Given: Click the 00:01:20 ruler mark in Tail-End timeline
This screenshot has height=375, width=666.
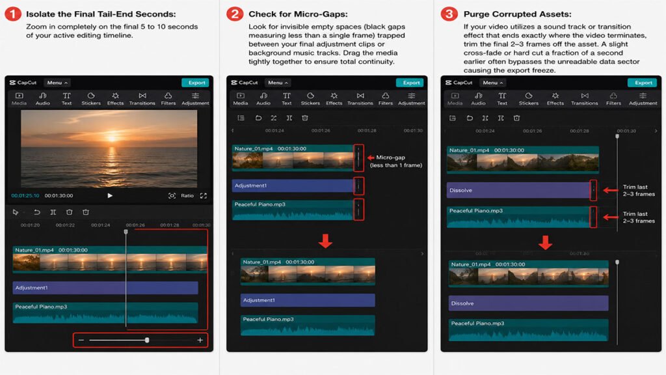Looking at the screenshot, I should click(30, 225).
